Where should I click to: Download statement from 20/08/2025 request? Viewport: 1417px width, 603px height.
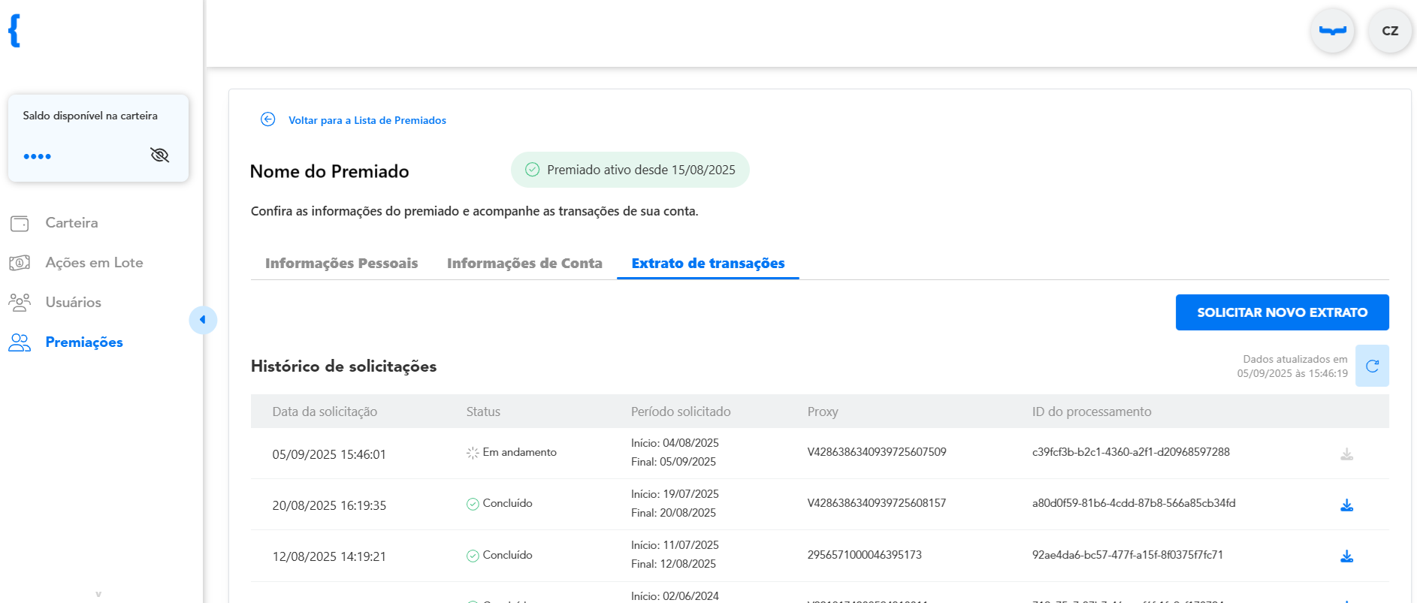(1346, 505)
